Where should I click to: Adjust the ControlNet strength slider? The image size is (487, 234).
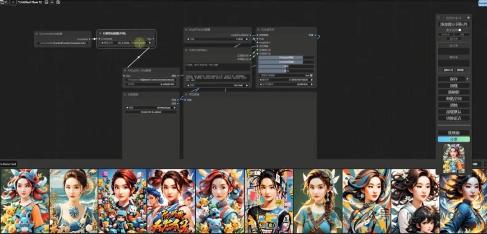pyautogui.click(x=286, y=62)
